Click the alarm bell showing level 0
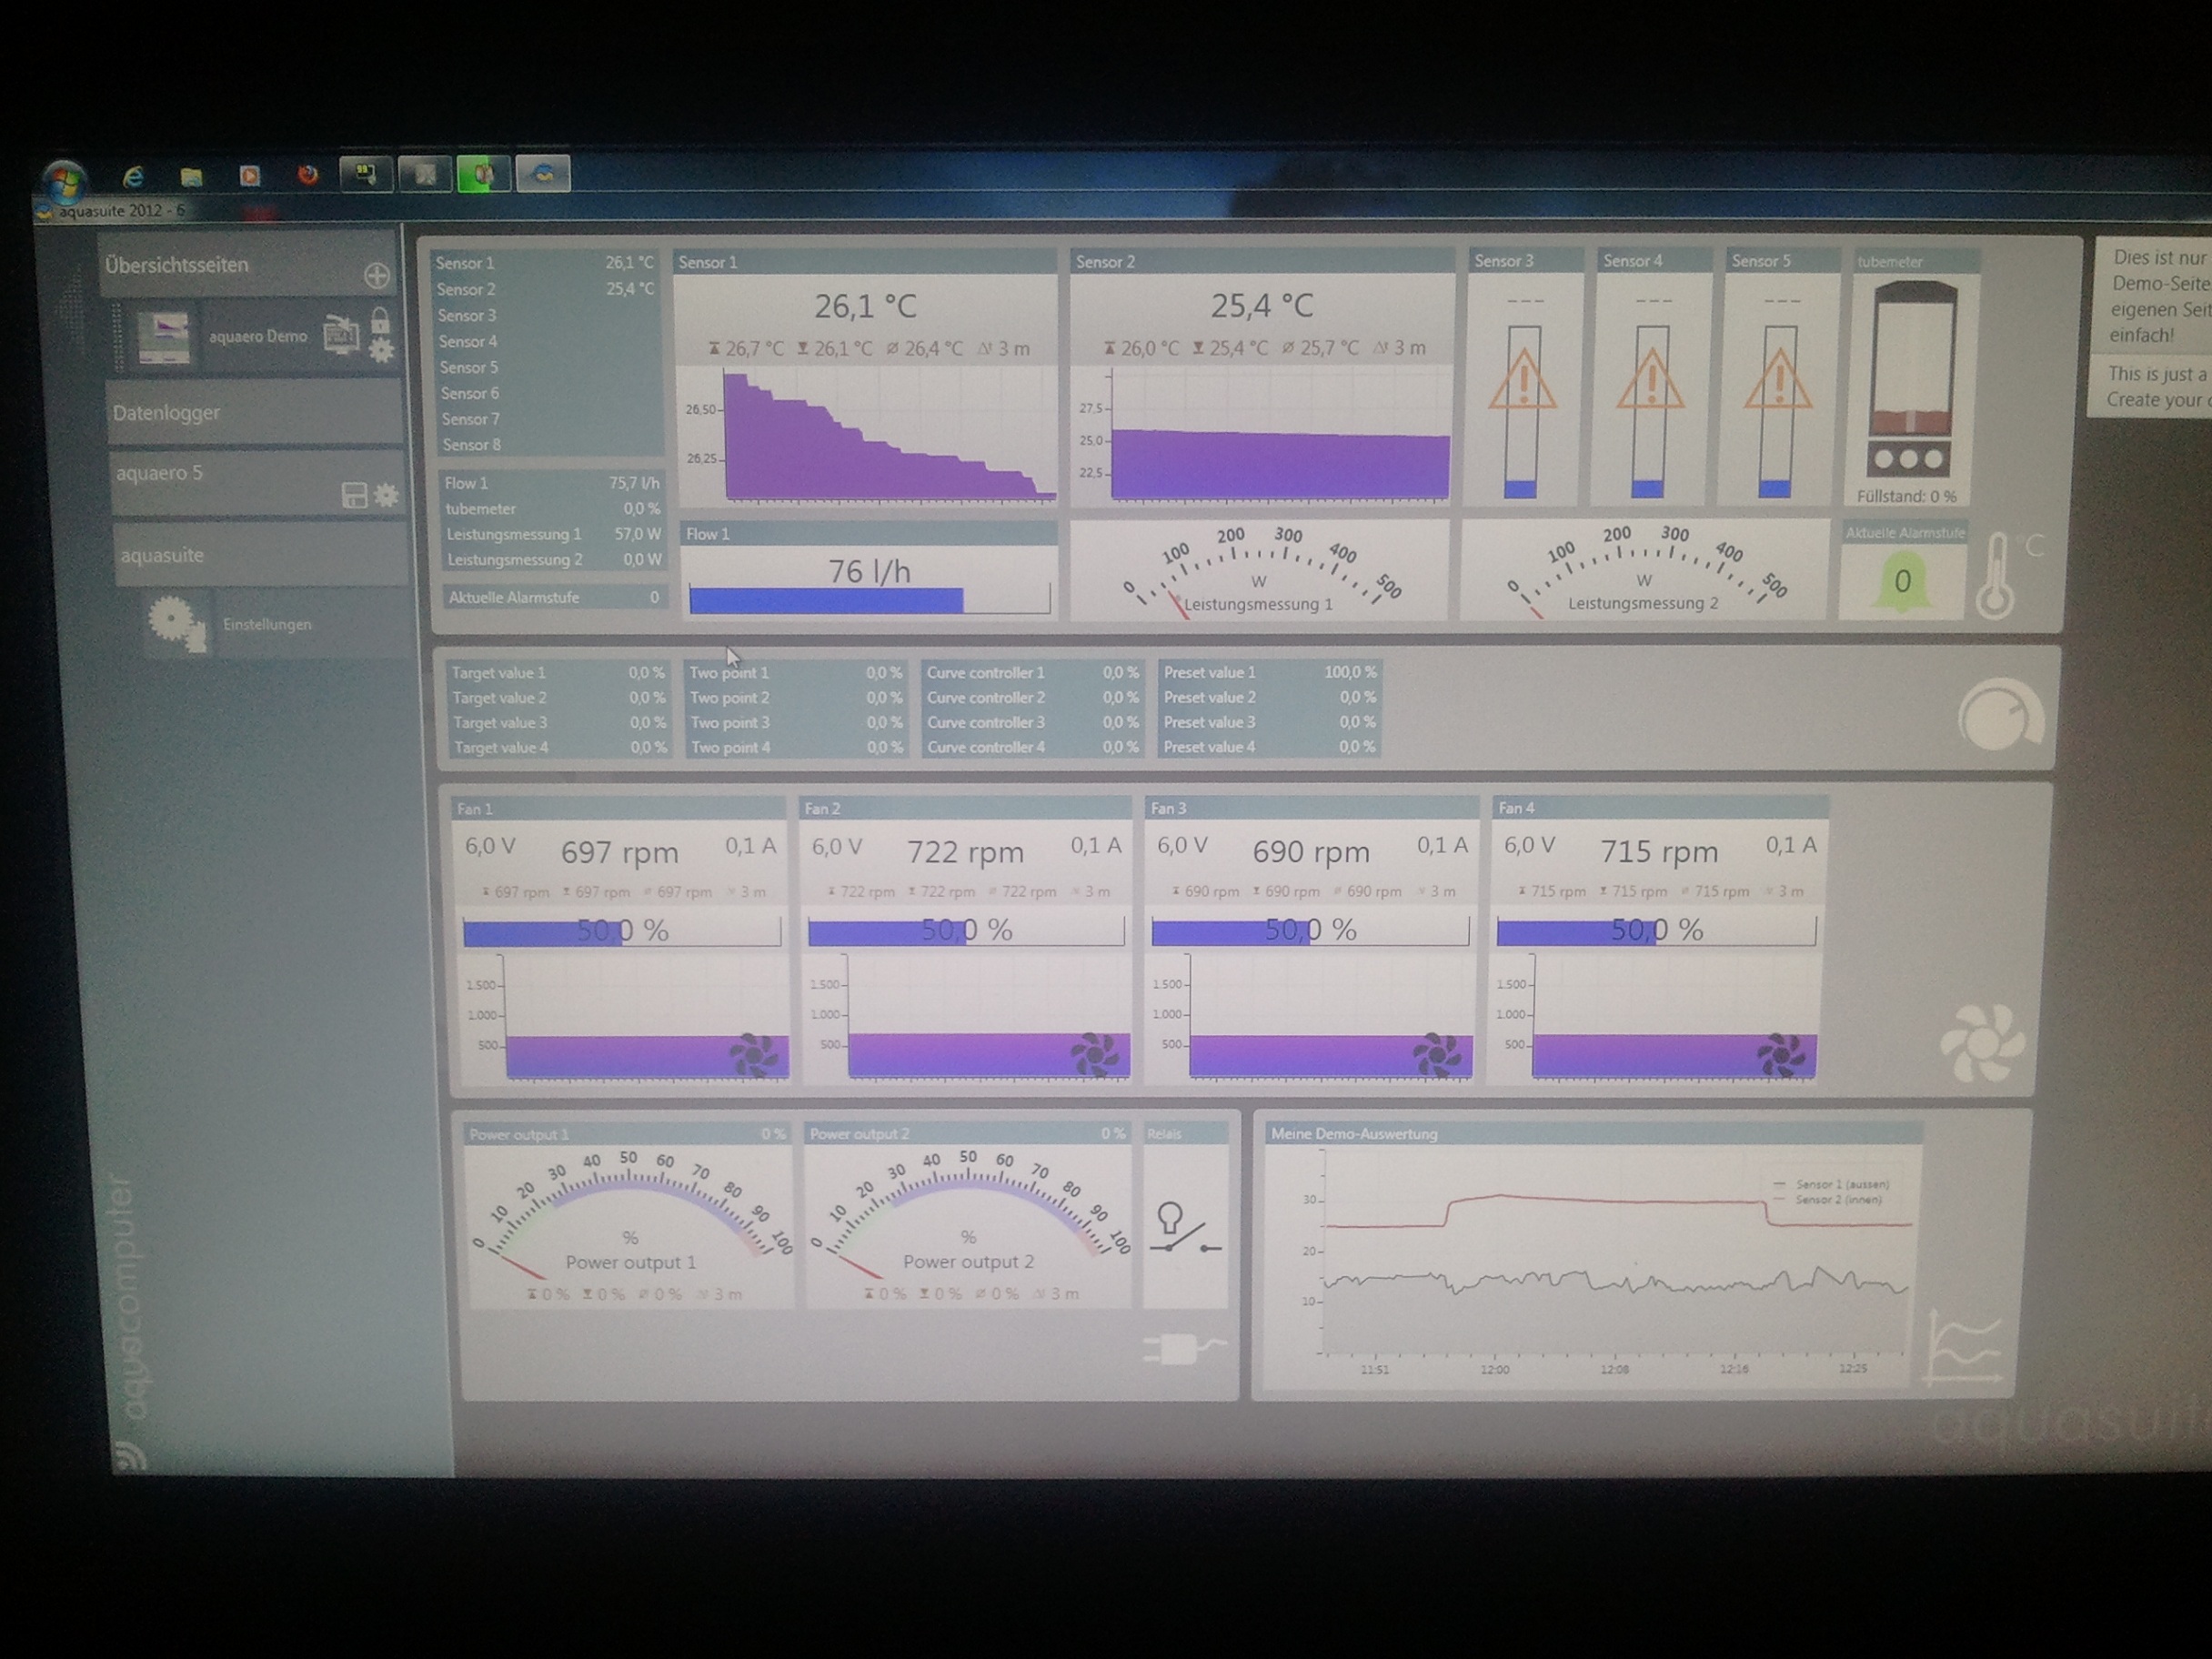 coord(1902,581)
